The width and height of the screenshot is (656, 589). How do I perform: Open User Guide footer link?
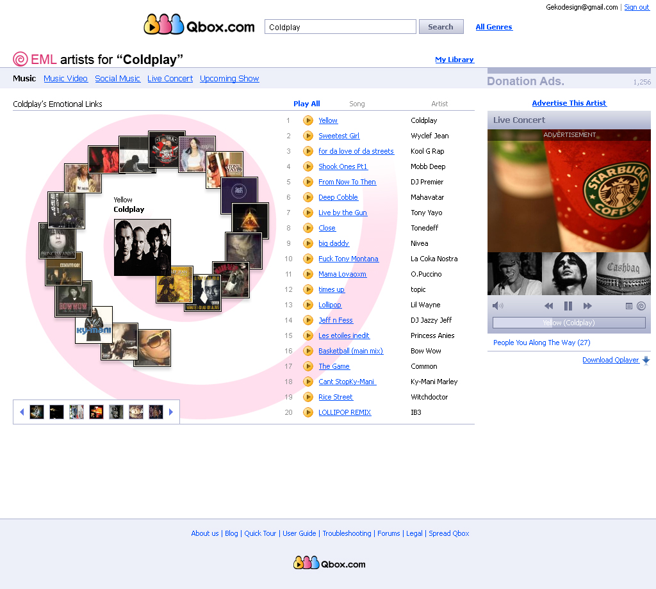[299, 533]
